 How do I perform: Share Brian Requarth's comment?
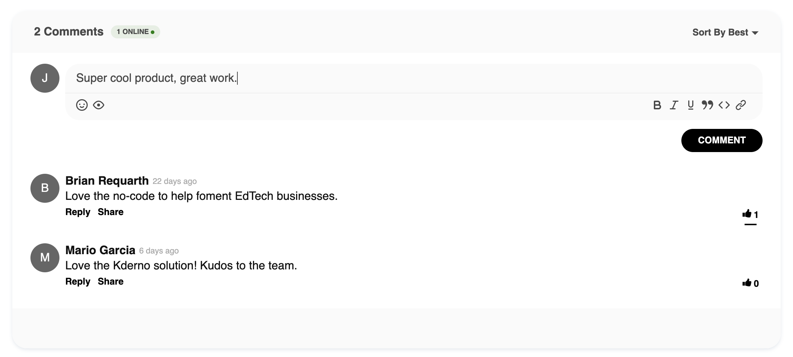click(x=111, y=212)
